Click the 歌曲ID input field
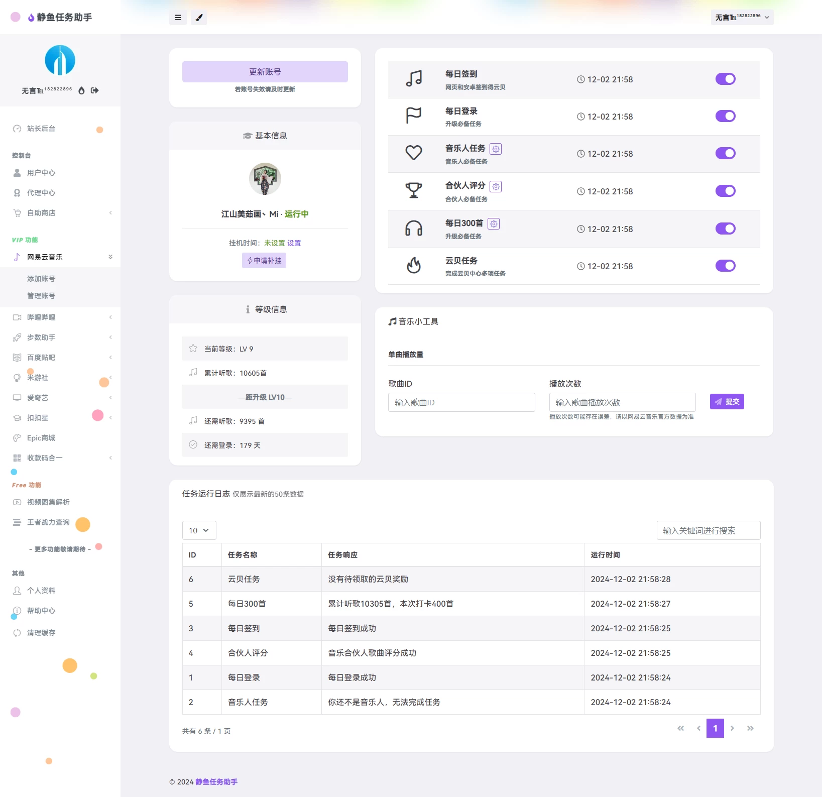The width and height of the screenshot is (822, 797). (461, 402)
